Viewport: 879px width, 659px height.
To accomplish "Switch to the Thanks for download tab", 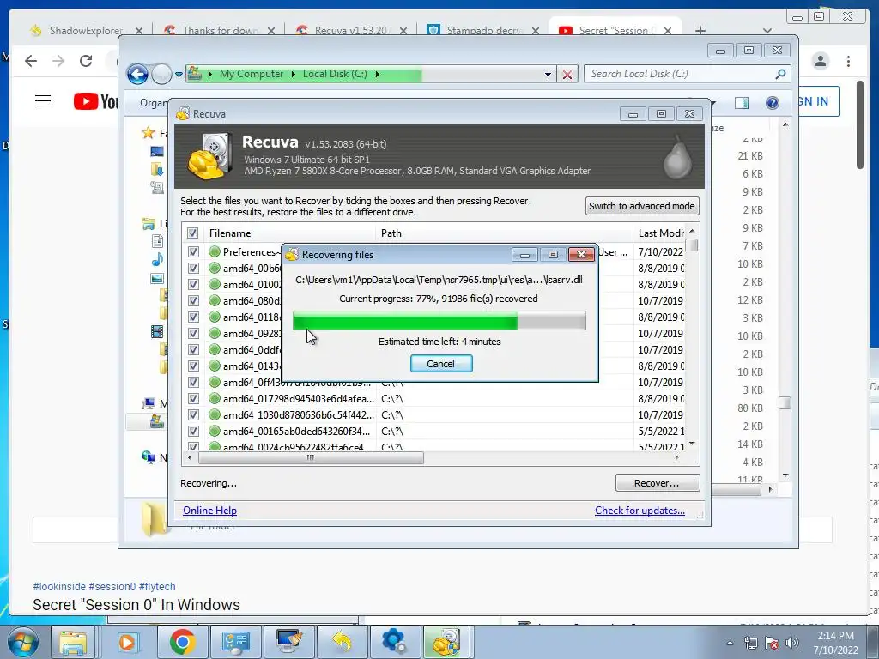I will [x=220, y=30].
